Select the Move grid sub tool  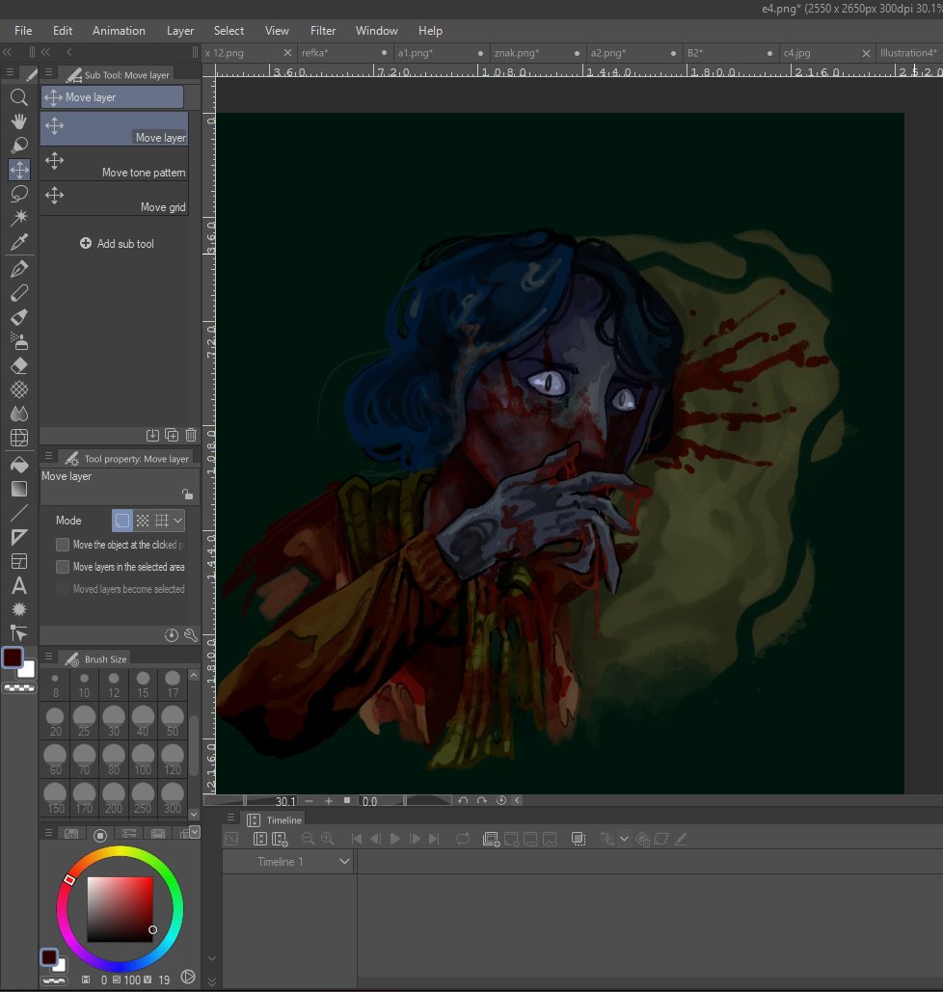115,200
